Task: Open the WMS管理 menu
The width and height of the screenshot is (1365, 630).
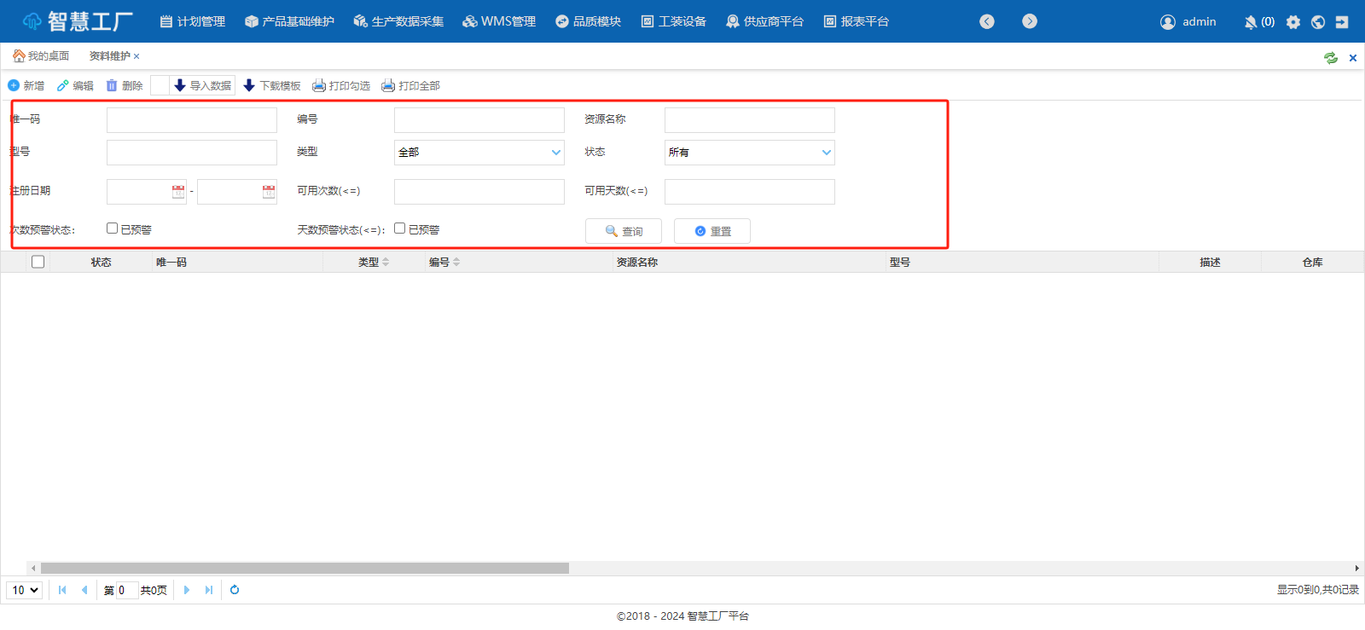Action: (499, 21)
